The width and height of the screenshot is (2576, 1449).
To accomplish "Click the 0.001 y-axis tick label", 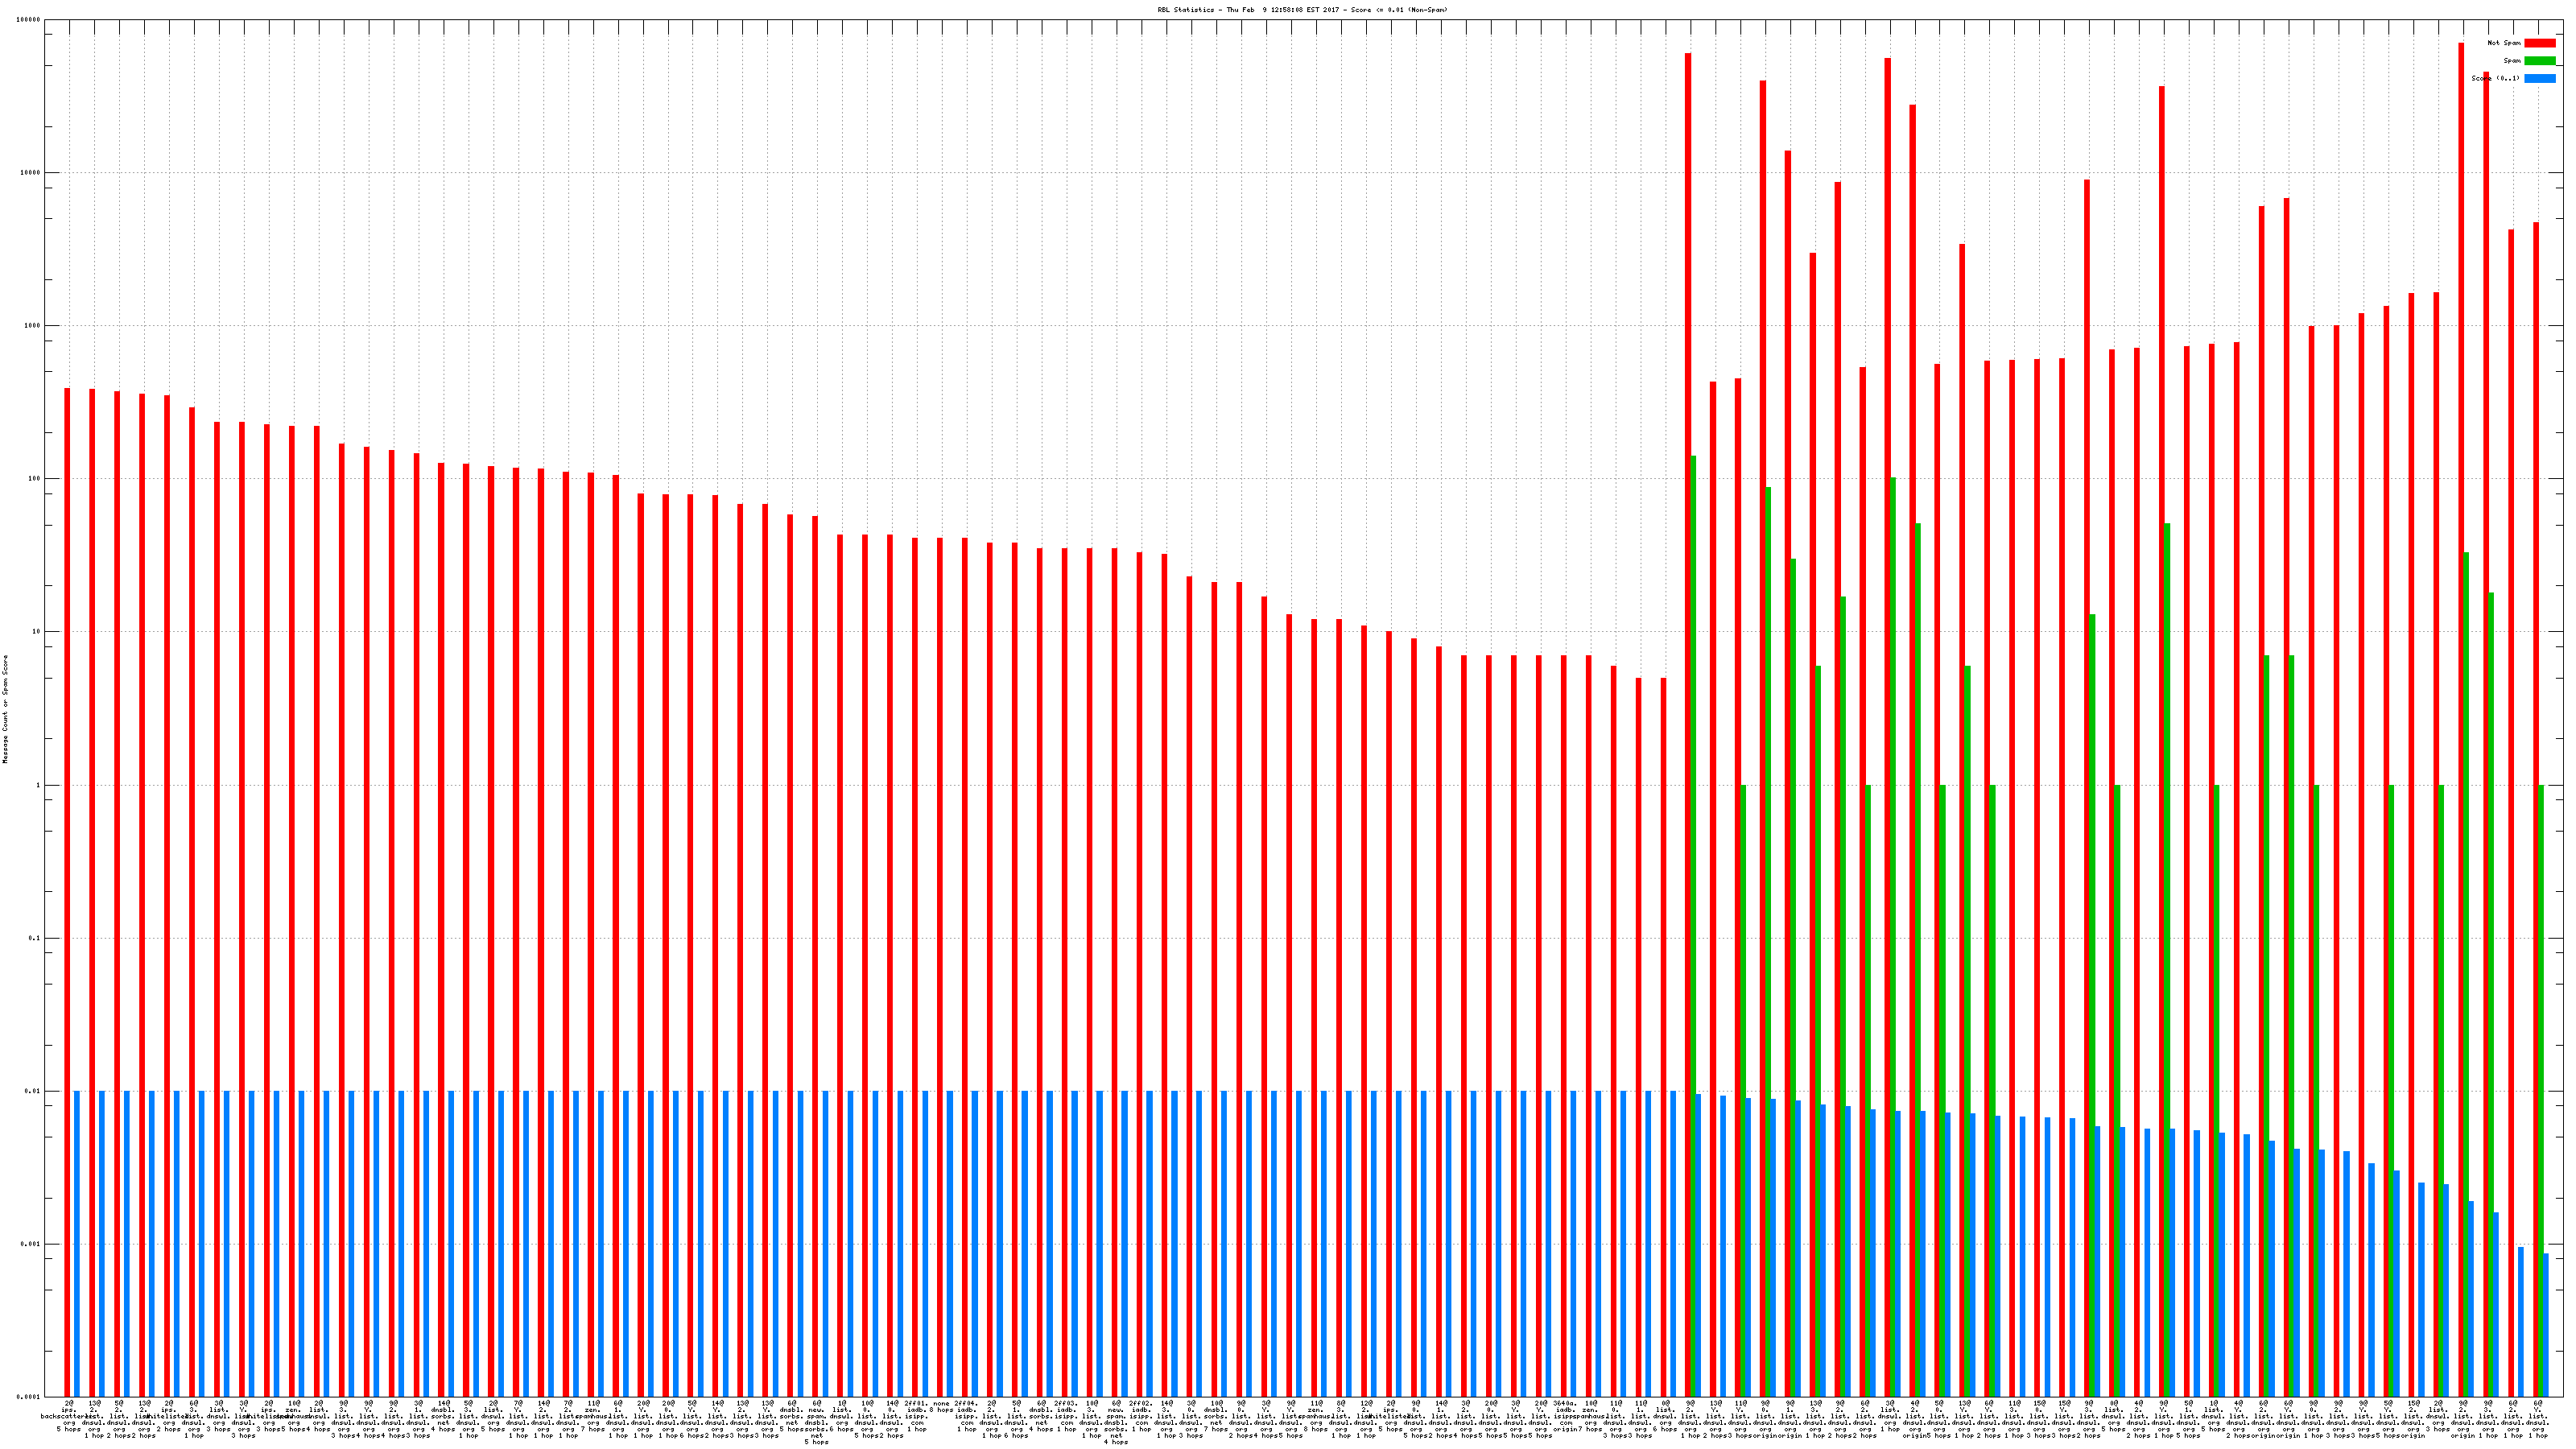I will coord(31,1244).
